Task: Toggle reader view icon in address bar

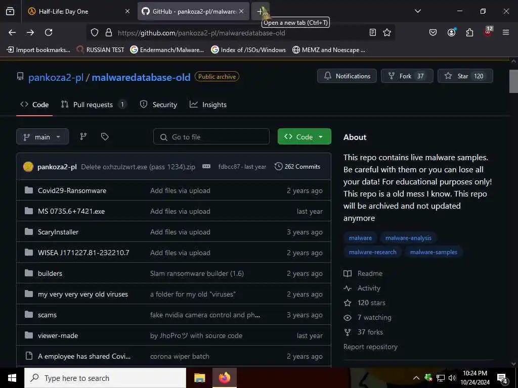Action: (x=373, y=32)
